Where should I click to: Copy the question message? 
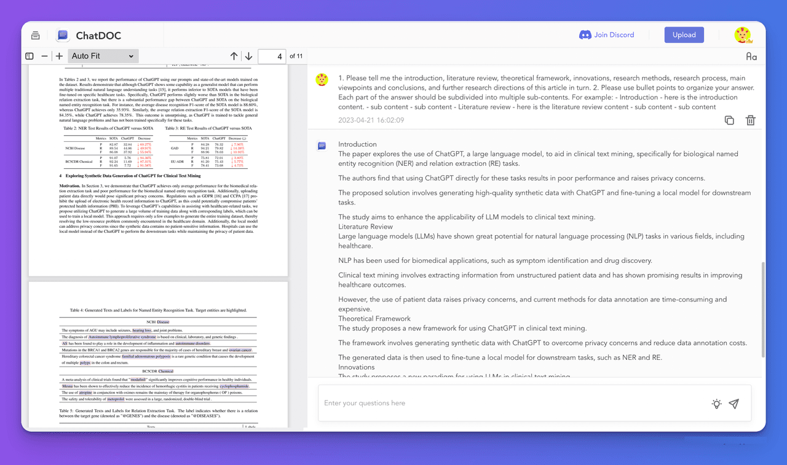coord(729,120)
